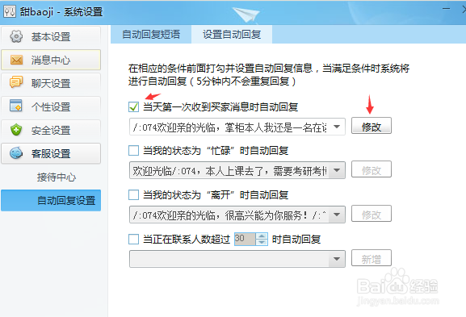Image resolution: width=466 pixels, height=317 pixels.
Task: Enable auto reply when 联系人数超过 threshold
Action: coord(133,240)
